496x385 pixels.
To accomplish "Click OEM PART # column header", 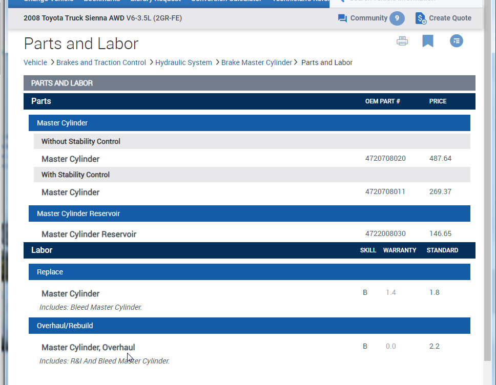I will tap(382, 101).
